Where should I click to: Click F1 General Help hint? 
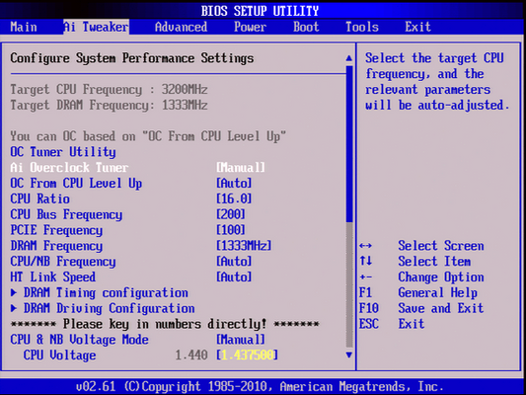[x=418, y=293]
